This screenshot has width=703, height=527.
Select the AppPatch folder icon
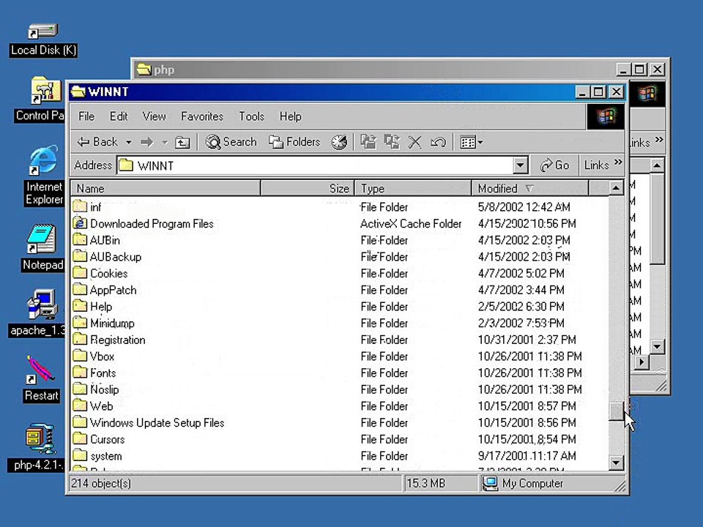click(81, 289)
